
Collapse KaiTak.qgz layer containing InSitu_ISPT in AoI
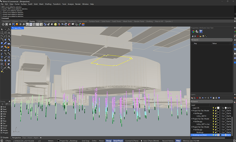194,121
